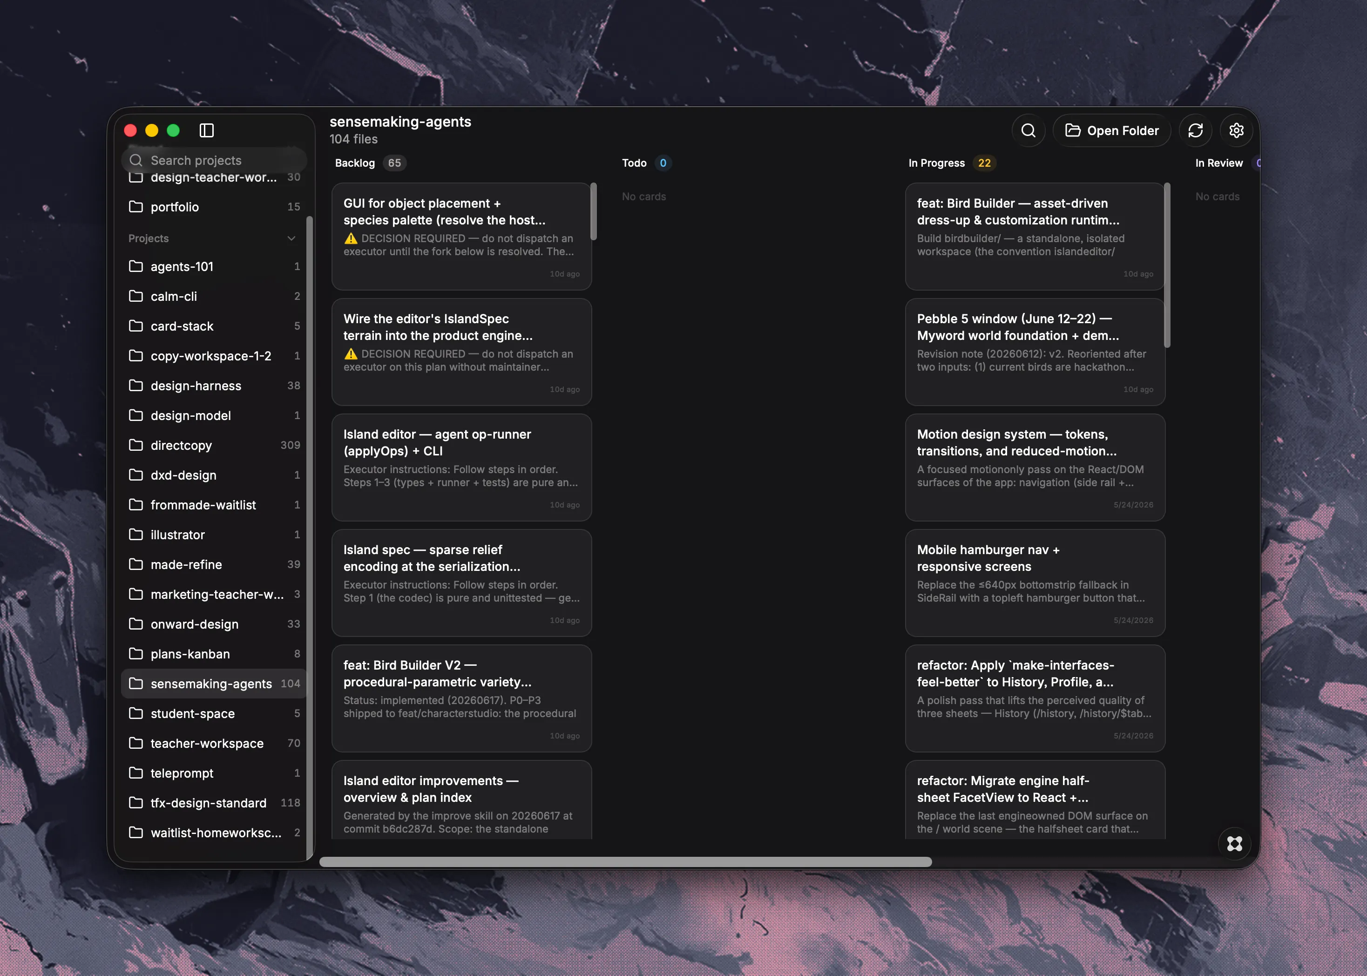Open the Island spec sparse relief encoding card
Screen dimensions: 1367x976
click(x=461, y=583)
